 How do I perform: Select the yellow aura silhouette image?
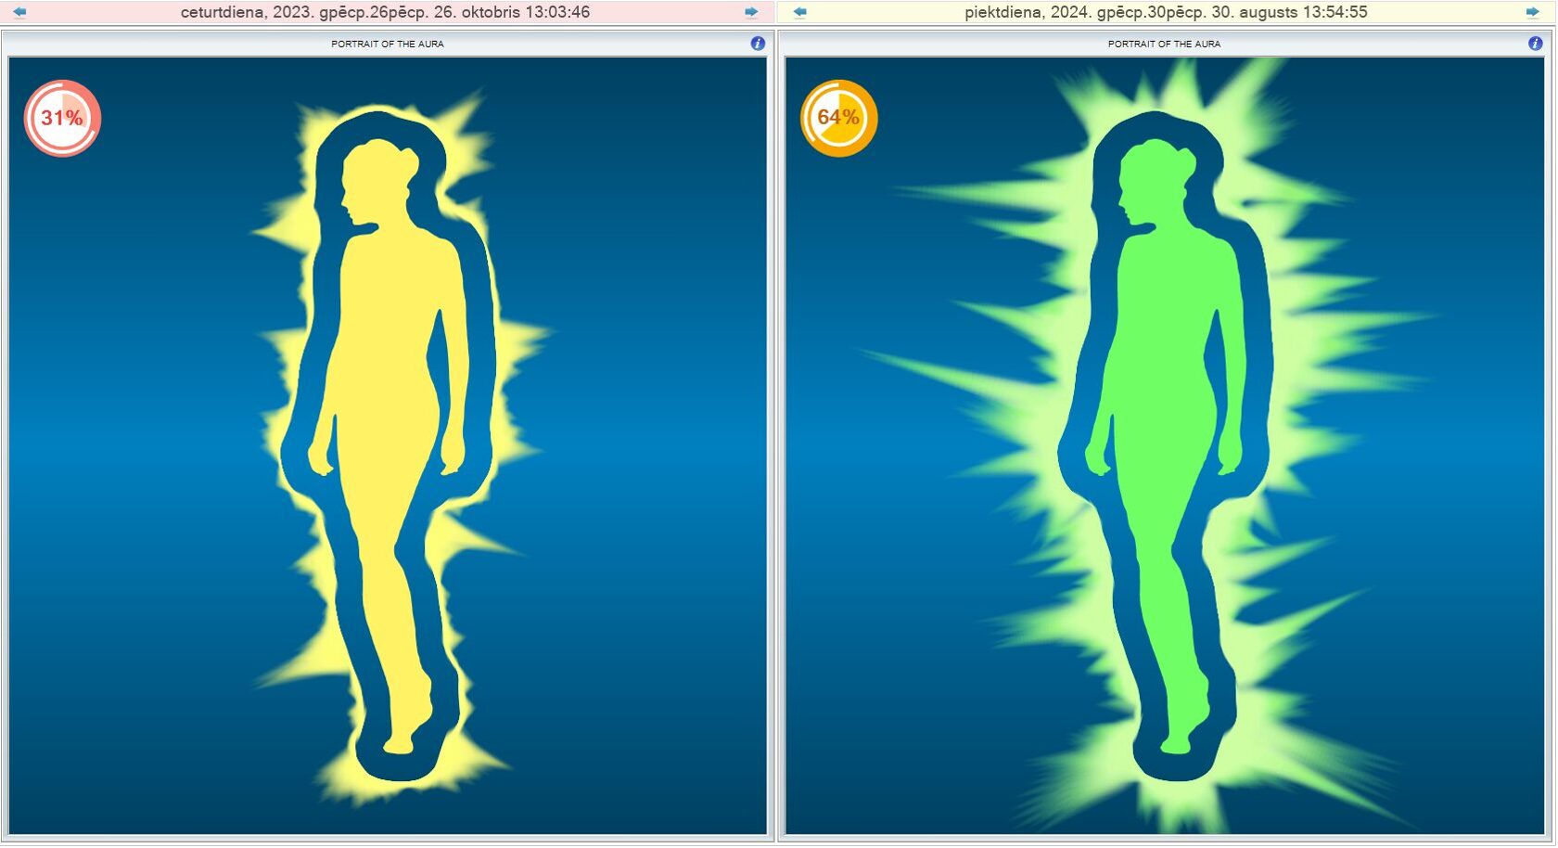[x=388, y=445]
